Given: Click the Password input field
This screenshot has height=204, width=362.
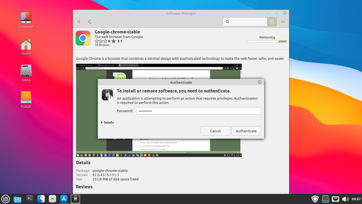Looking at the screenshot, I should coord(198,111).
